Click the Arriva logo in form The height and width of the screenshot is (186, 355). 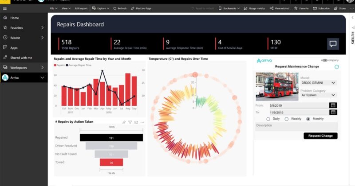pyautogui.click(x=264, y=61)
